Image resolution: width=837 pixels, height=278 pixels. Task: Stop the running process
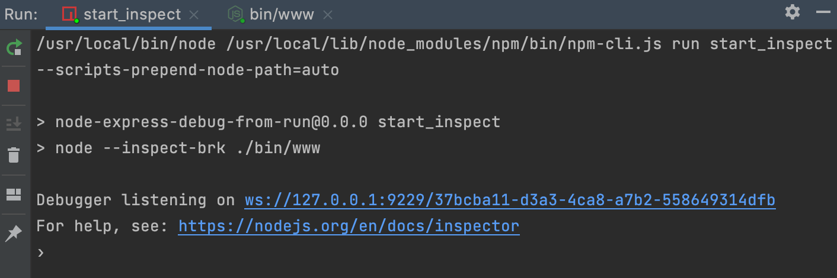click(x=14, y=86)
